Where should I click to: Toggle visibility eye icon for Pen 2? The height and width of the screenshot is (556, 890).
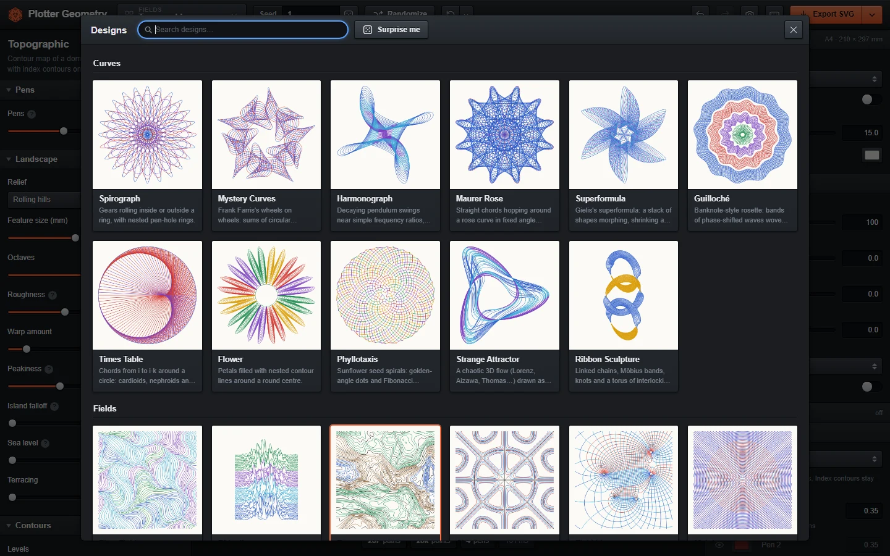(719, 545)
